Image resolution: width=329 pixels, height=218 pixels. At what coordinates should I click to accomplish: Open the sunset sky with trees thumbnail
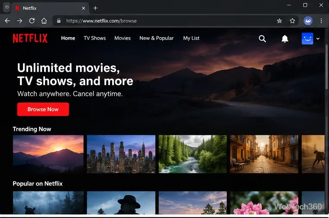pyautogui.click(x=193, y=203)
